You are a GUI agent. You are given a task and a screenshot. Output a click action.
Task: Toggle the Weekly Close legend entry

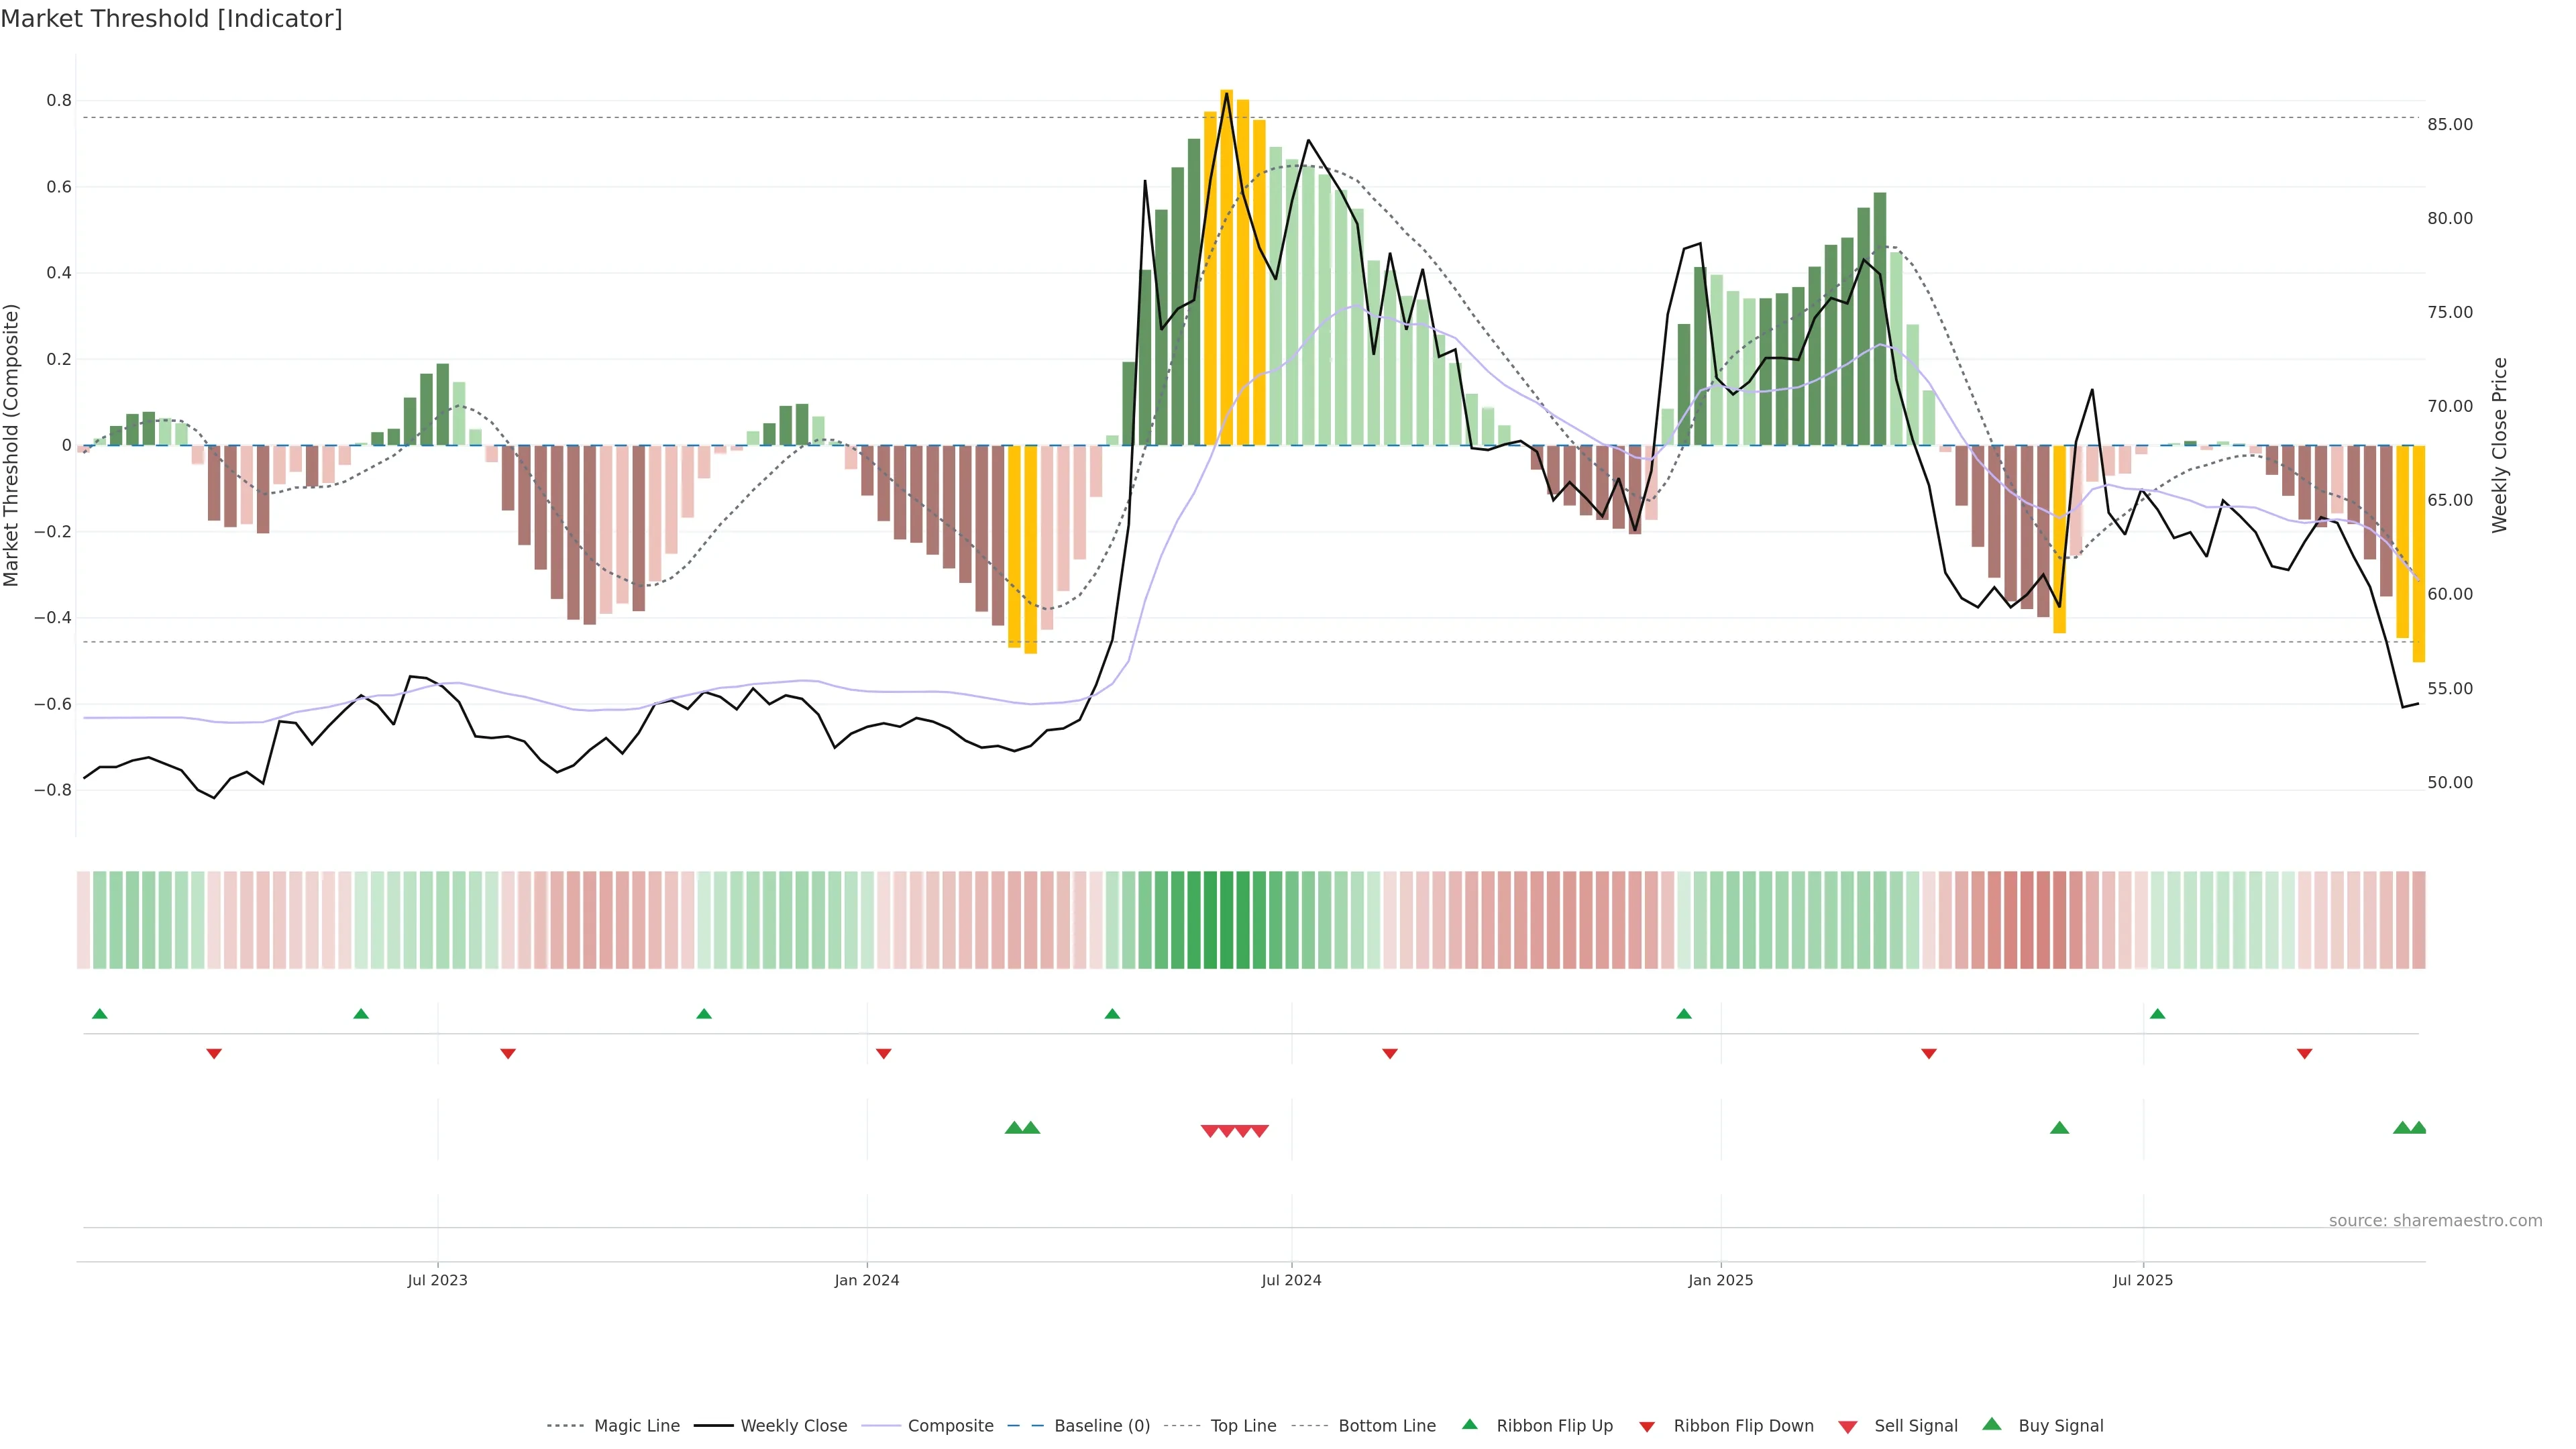793,1426
